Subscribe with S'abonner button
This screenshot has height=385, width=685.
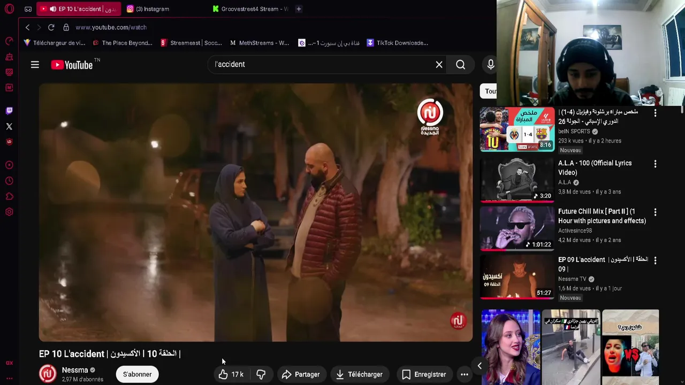138,374
